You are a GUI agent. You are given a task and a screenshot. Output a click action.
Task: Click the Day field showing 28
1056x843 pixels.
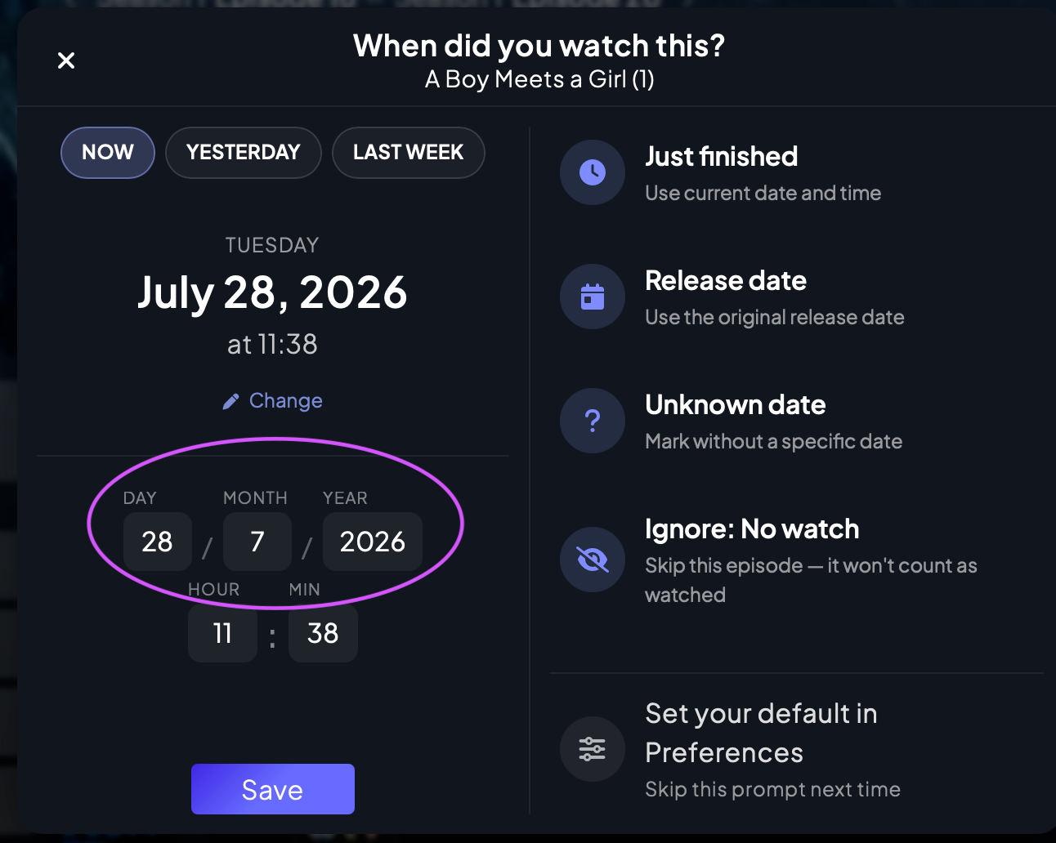point(158,542)
